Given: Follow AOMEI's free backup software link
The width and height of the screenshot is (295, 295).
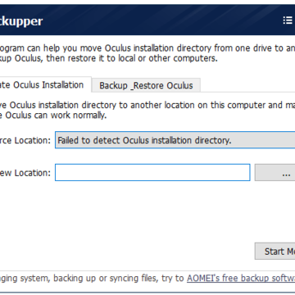Looking at the screenshot, I should [x=241, y=278].
